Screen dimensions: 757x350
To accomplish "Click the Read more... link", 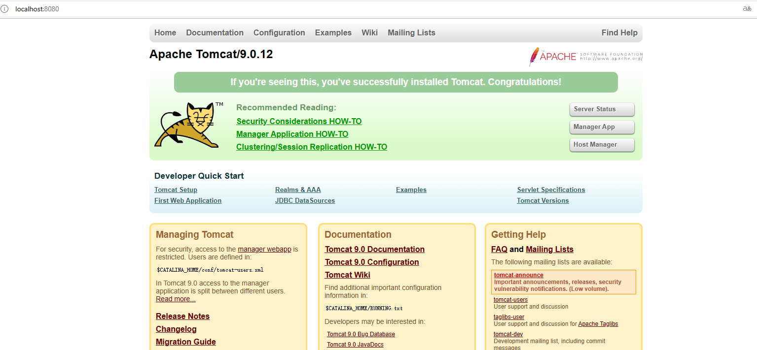I will pos(176,299).
